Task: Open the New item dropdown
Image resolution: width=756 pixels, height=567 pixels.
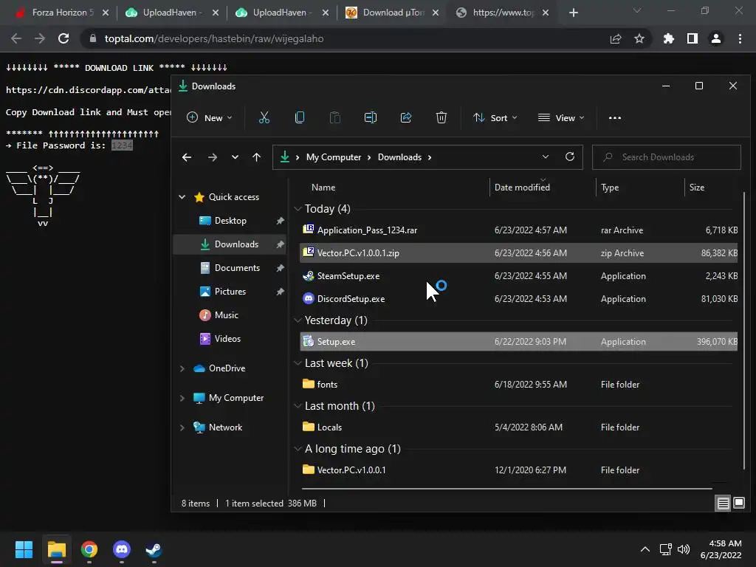Action: click(x=210, y=117)
